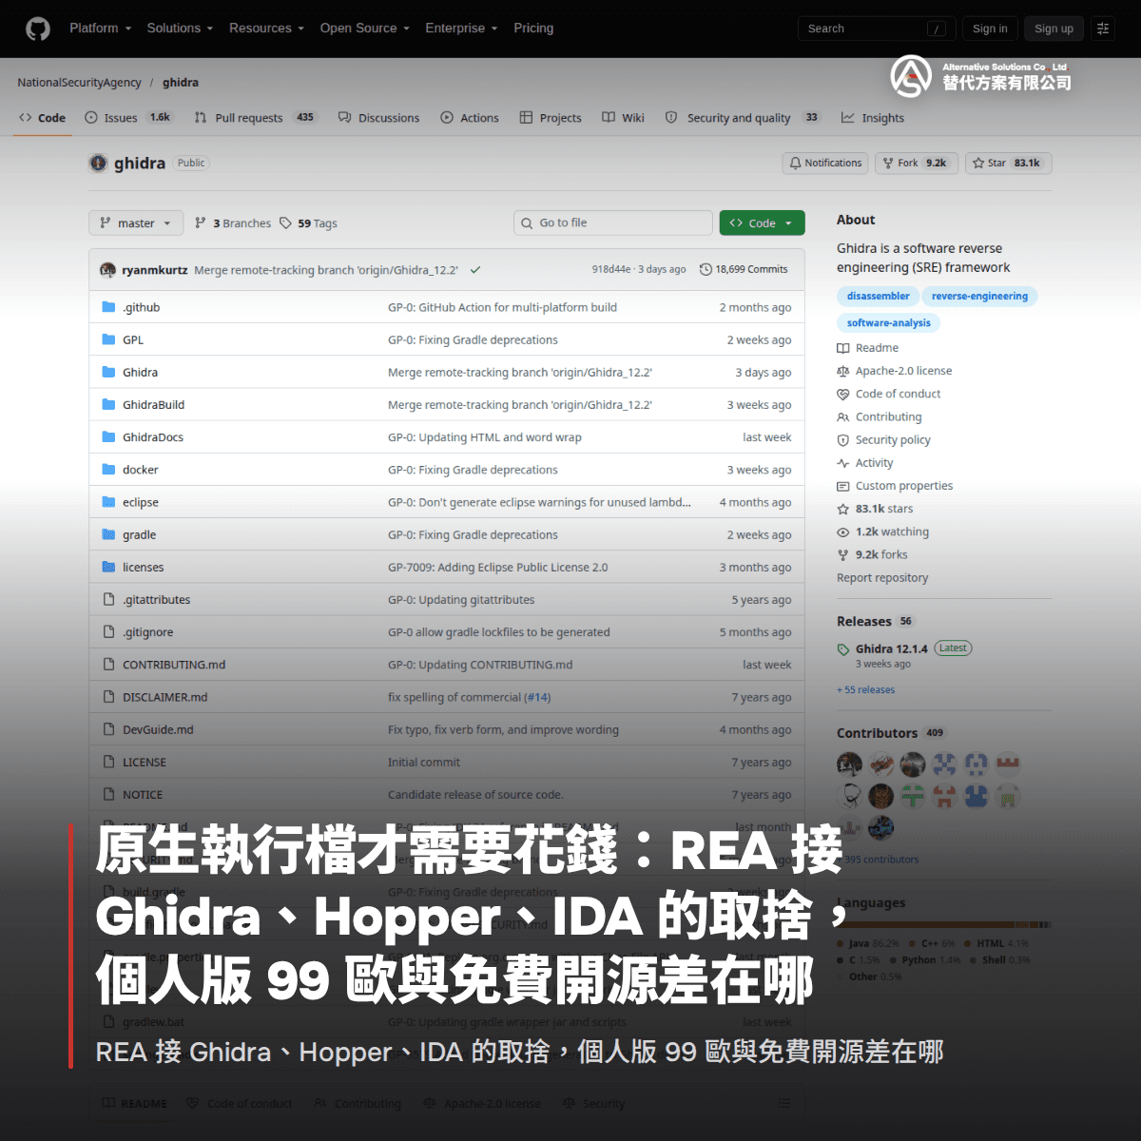
Task: Open the Security policy link
Action: 883,439
